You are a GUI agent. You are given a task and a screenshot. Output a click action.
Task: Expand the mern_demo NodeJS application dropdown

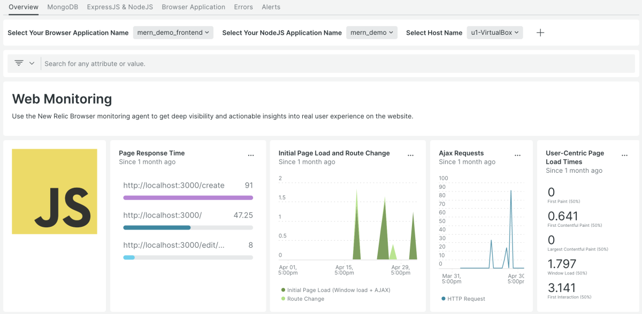coord(372,33)
